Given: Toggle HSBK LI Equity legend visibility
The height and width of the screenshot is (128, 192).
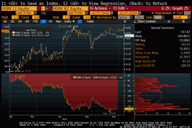Looking at the screenshot, I should tap(12, 33).
